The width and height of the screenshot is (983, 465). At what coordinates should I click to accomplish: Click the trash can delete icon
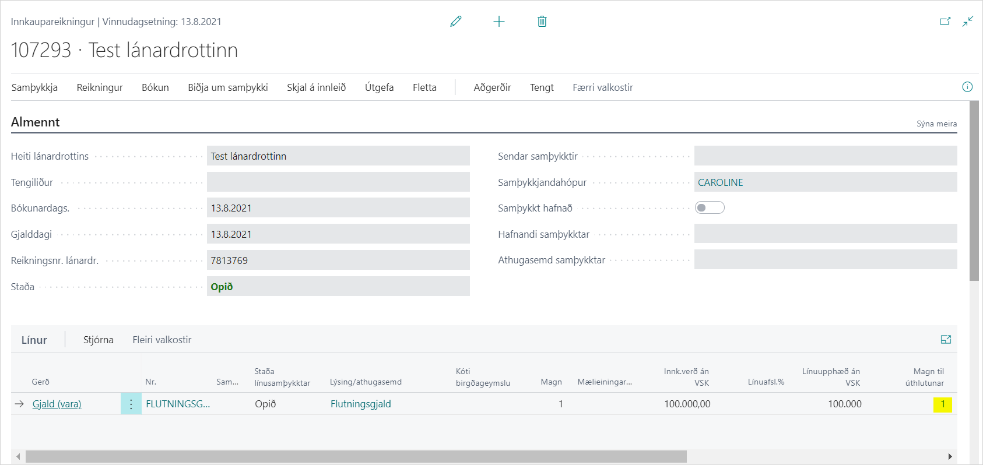click(x=542, y=22)
